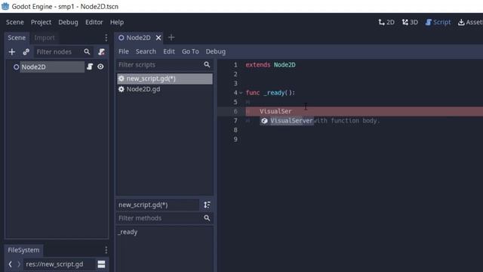483x272 pixels.
Task: Collapse the _ready function fold arrow
Action: tap(241, 93)
